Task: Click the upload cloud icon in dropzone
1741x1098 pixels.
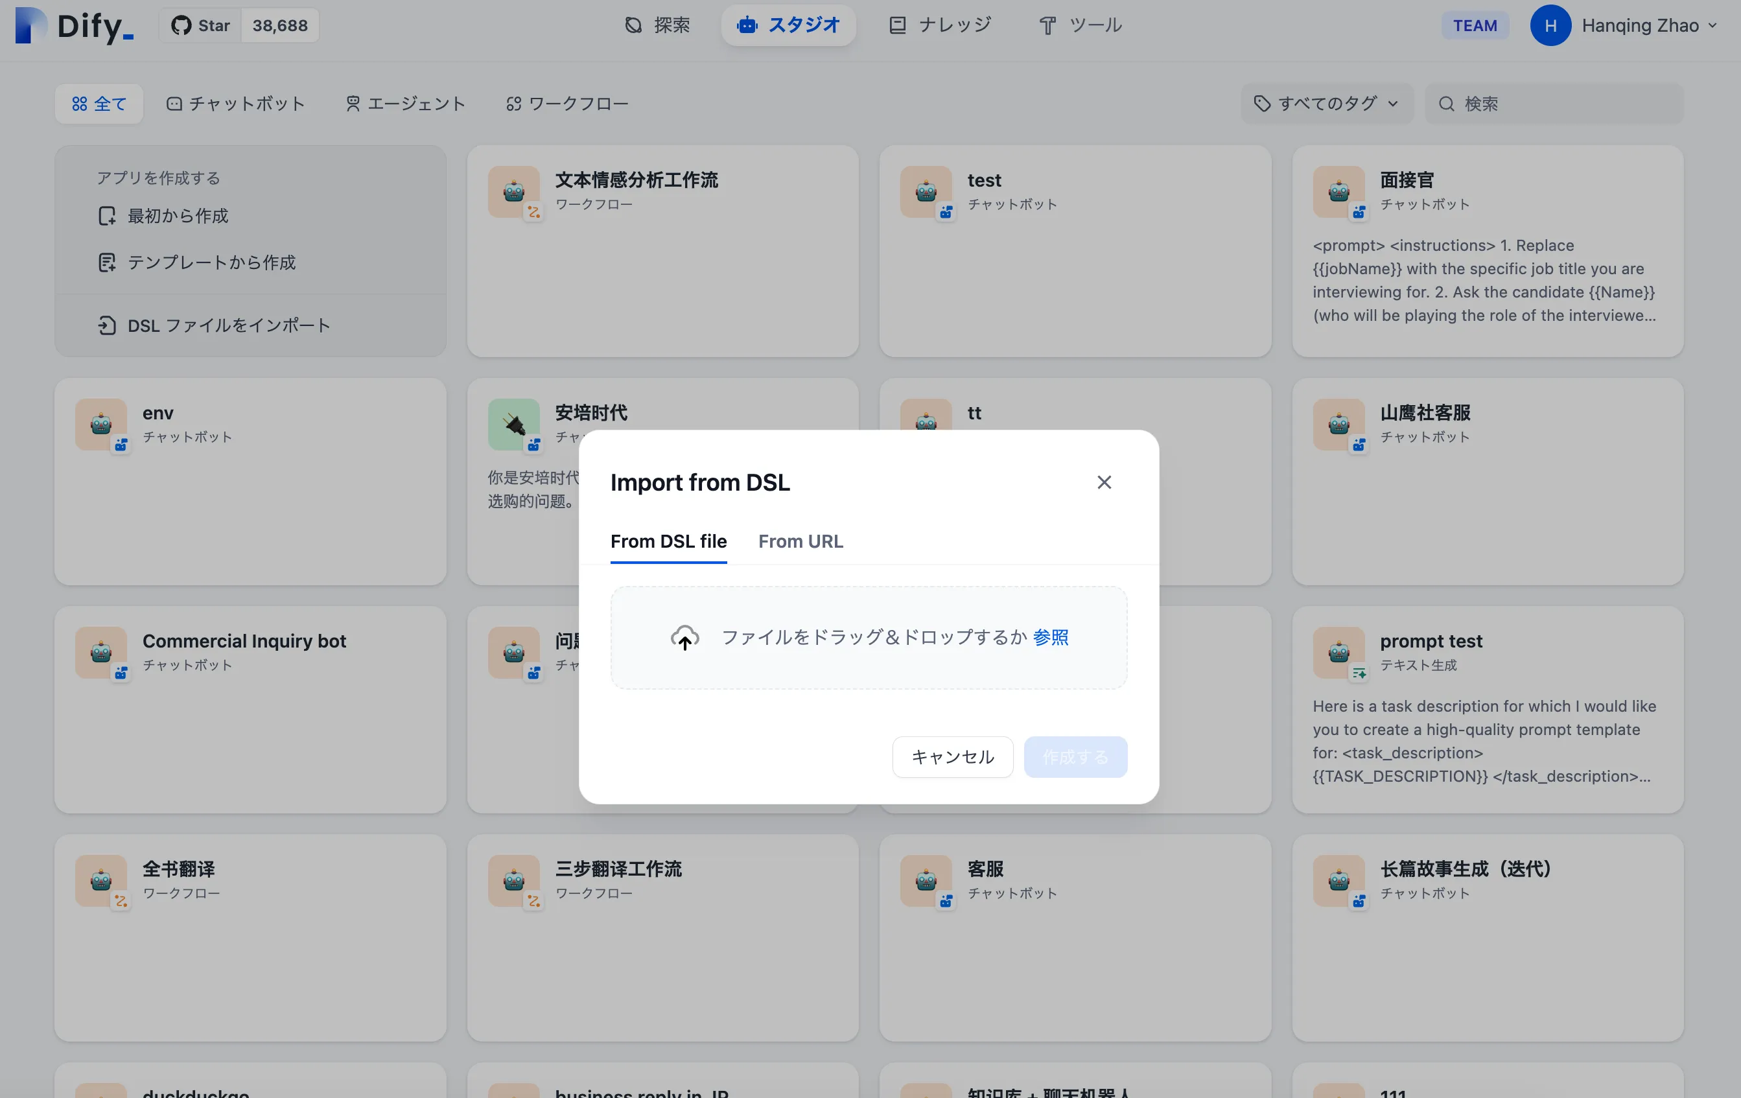Action: (x=684, y=637)
